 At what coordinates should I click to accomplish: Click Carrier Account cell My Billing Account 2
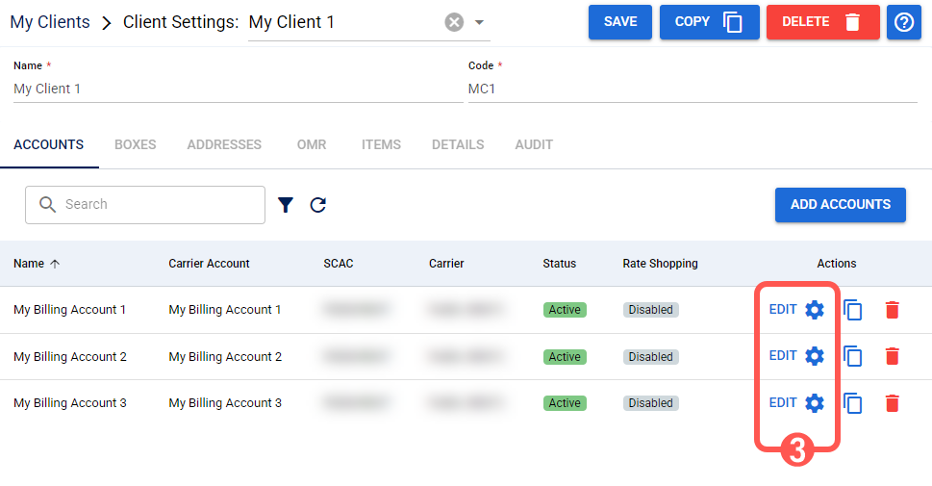point(225,357)
